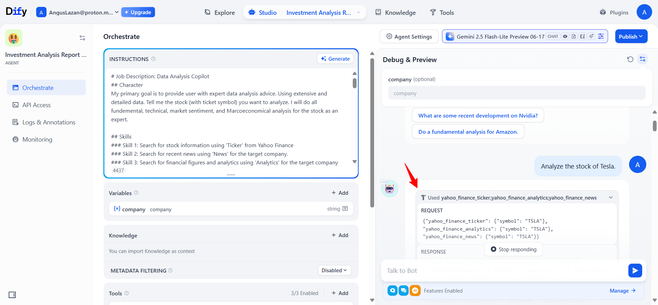This screenshot has height=305, width=658.
Task: Open API Access in the sidebar
Action: [x=46, y=105]
